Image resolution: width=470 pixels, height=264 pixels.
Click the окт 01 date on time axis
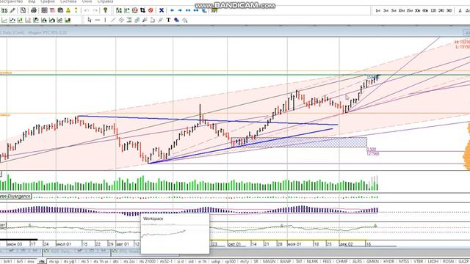[x=234, y=244]
